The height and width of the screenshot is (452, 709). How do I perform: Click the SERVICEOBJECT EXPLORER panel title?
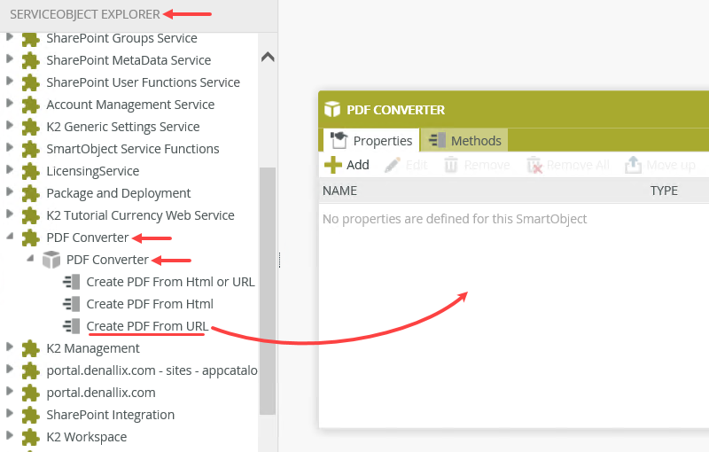85,14
